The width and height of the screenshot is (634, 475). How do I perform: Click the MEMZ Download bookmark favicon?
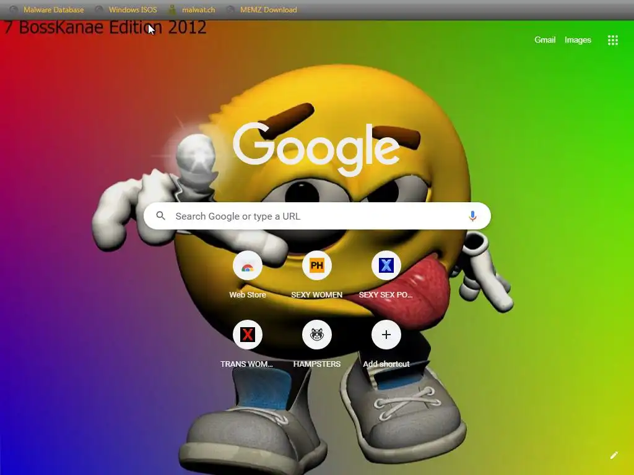pyautogui.click(x=230, y=10)
